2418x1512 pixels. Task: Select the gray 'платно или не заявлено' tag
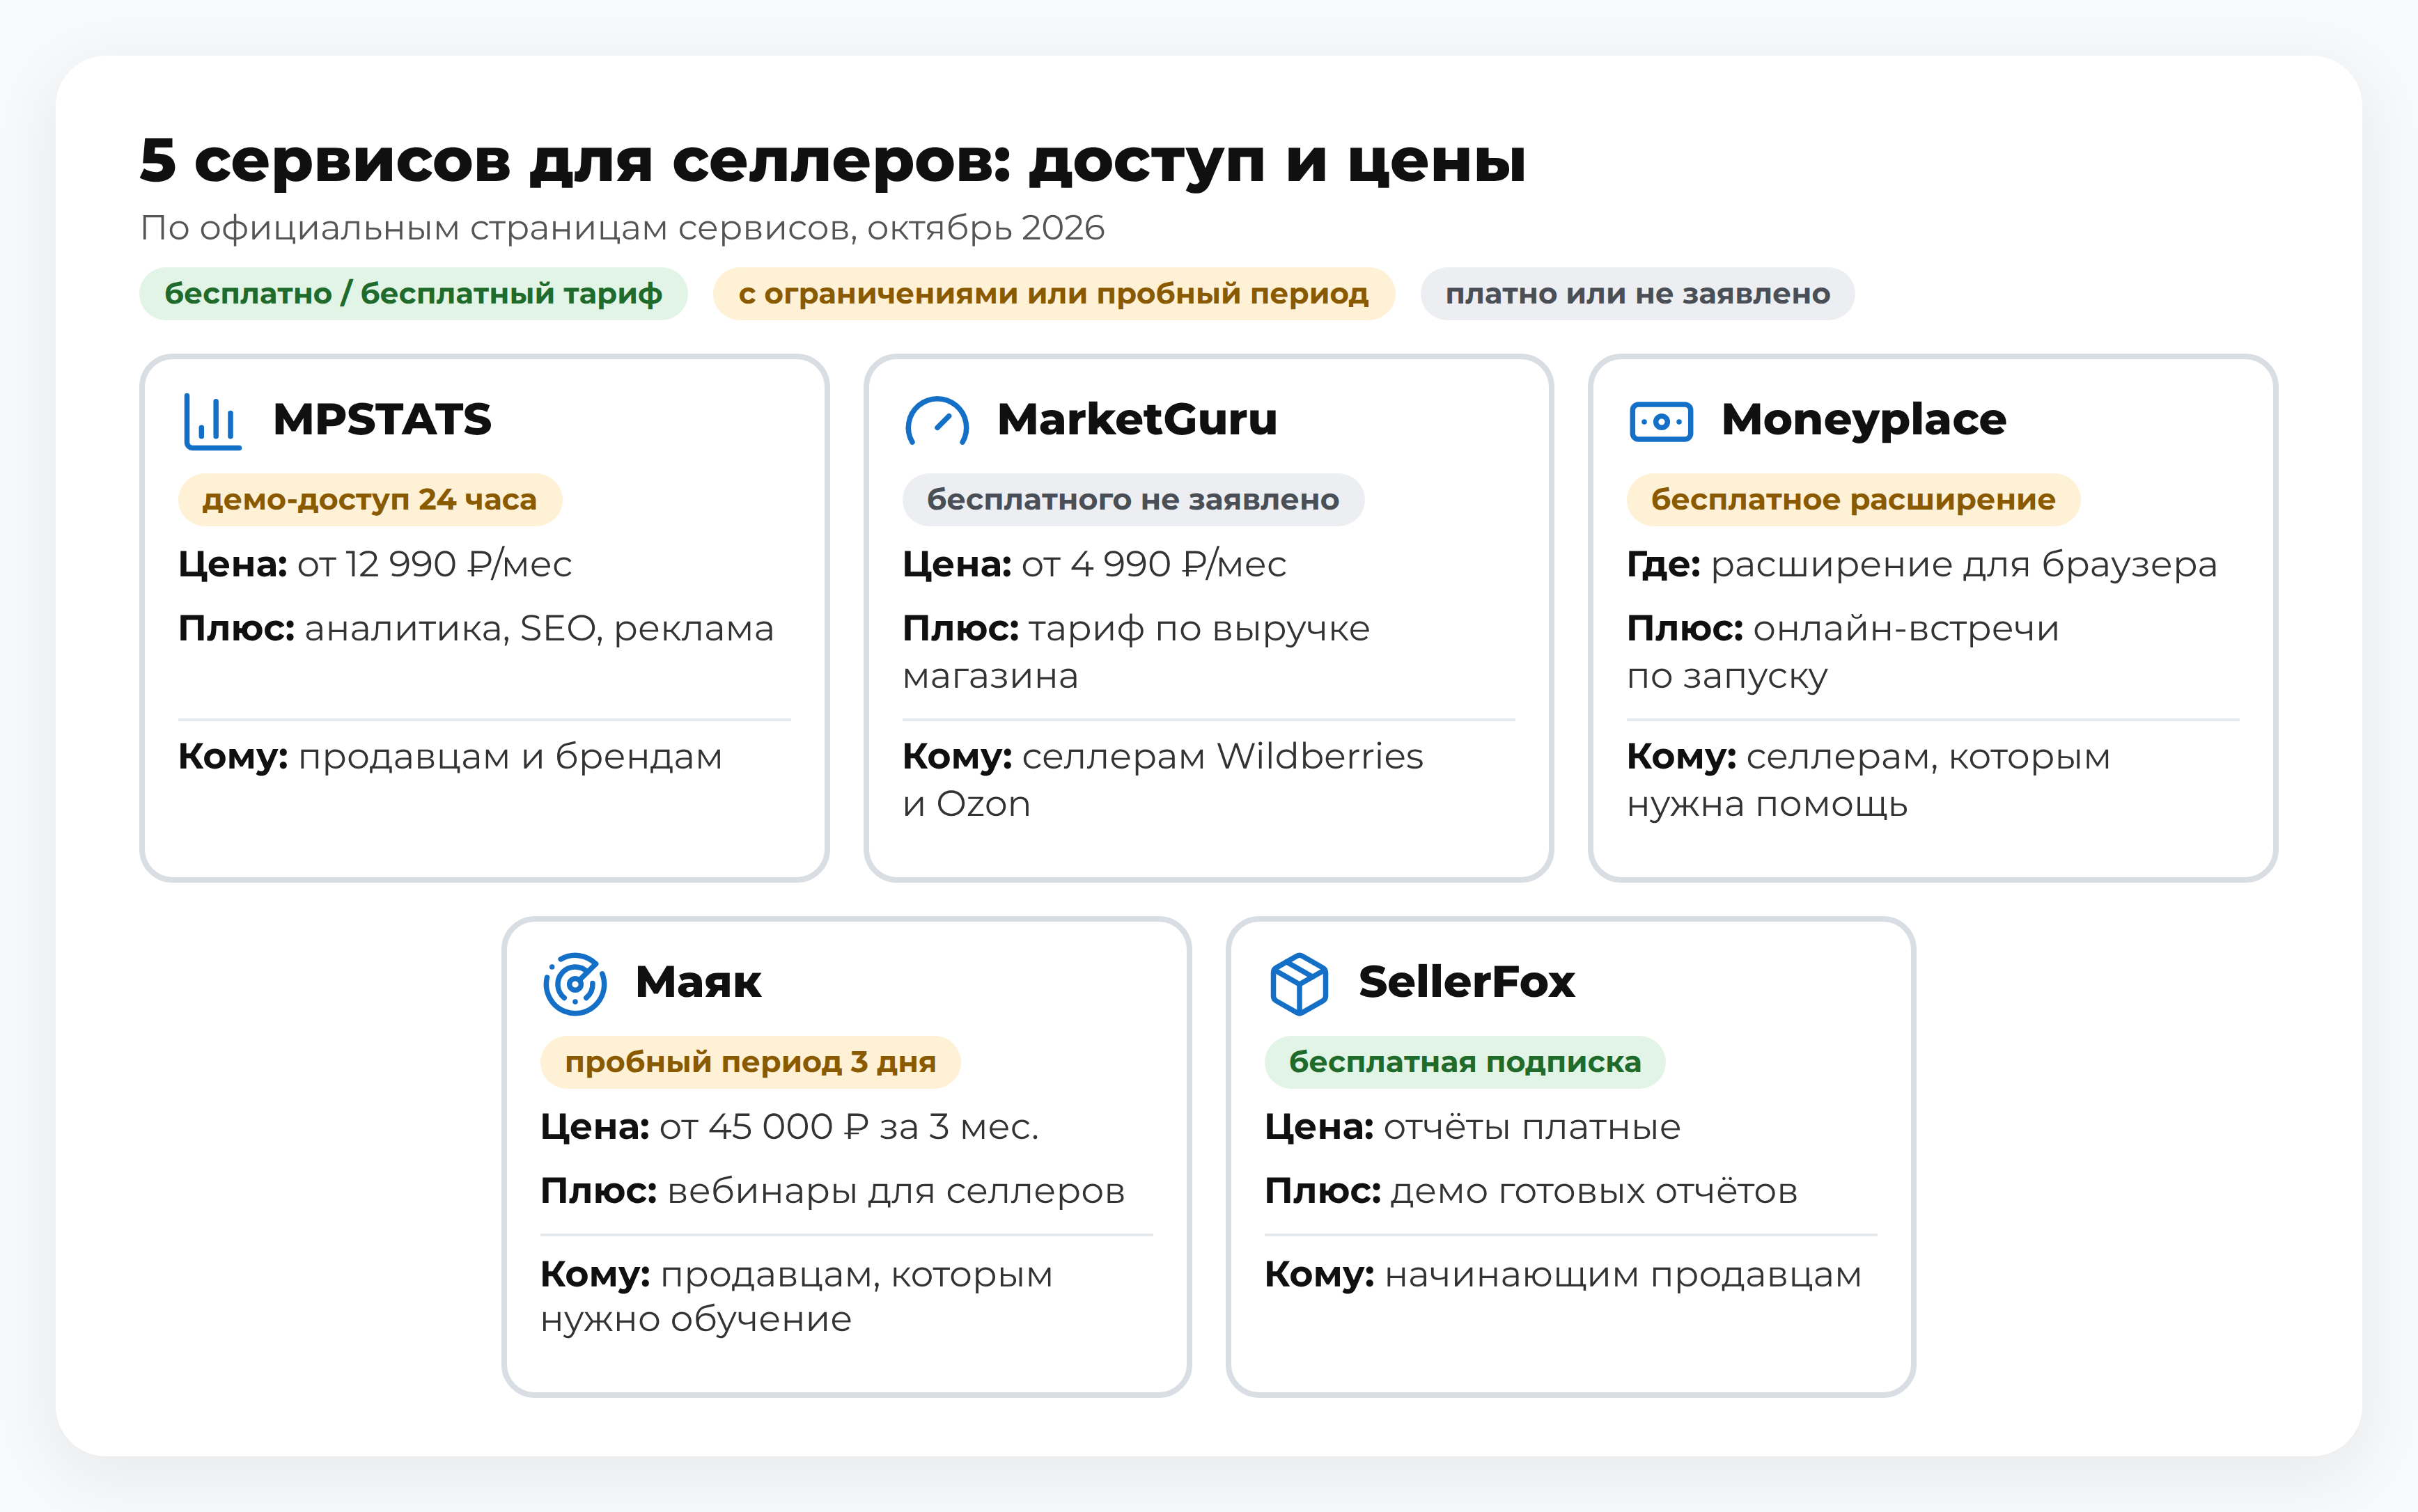[x=1638, y=294]
